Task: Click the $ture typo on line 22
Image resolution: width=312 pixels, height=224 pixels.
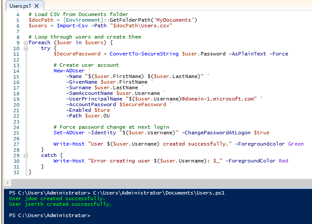Action: tap(102, 110)
